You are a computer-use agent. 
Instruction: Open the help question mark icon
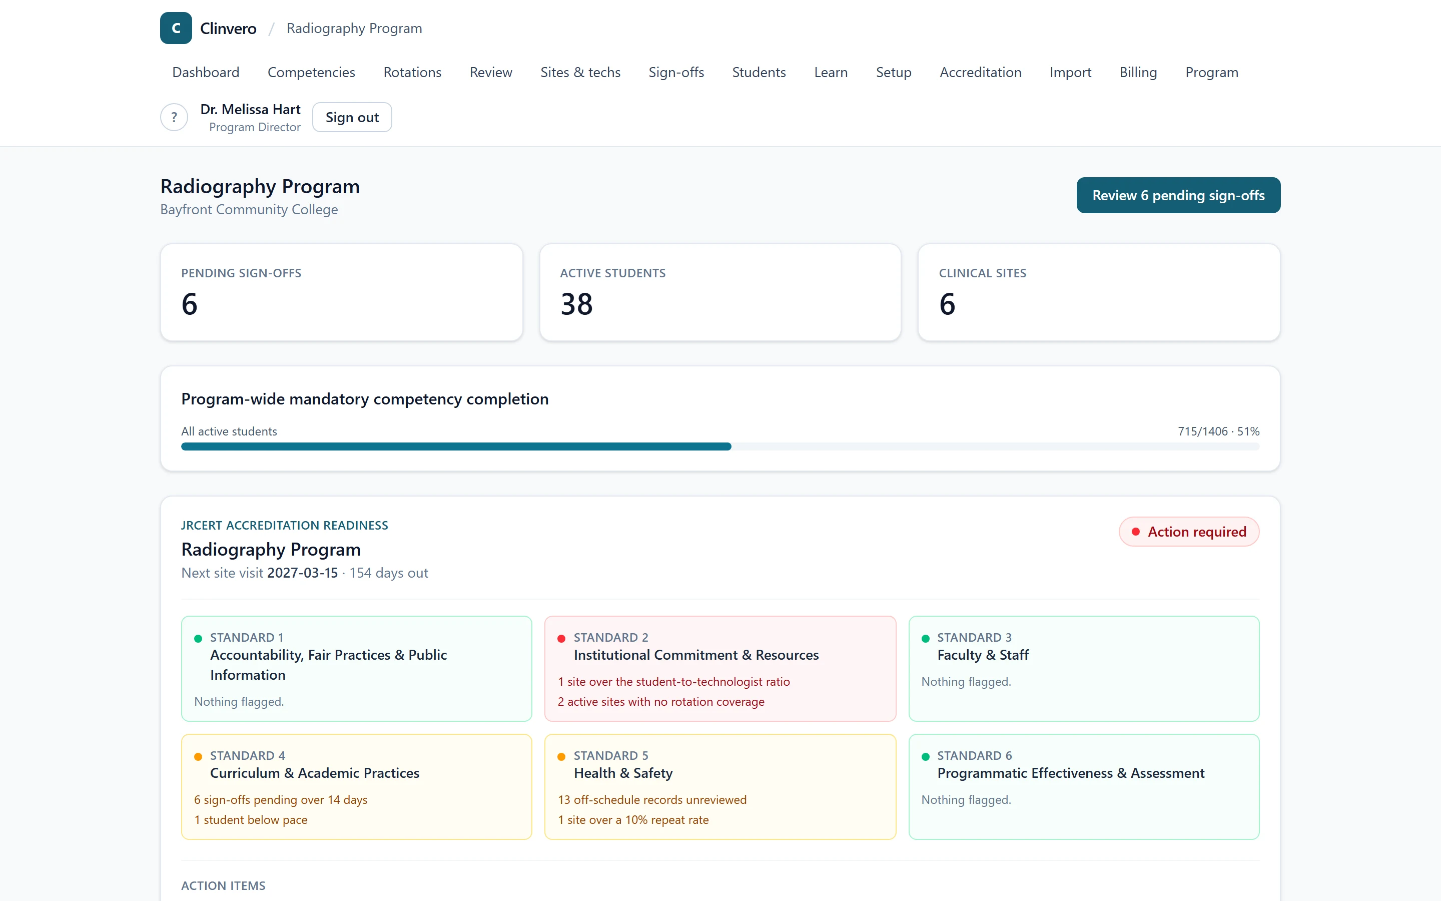tap(174, 118)
